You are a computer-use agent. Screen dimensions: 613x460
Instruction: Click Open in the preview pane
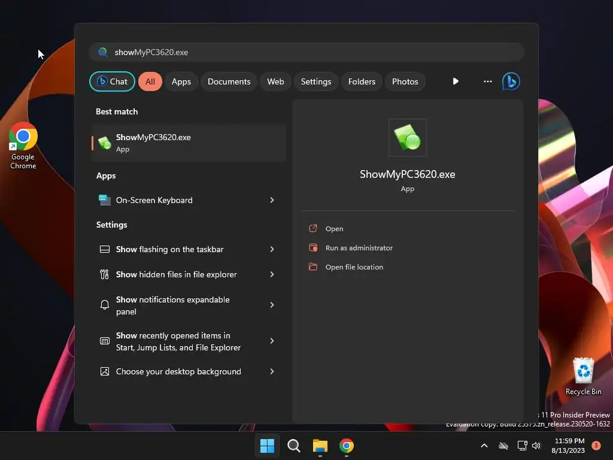tap(334, 228)
